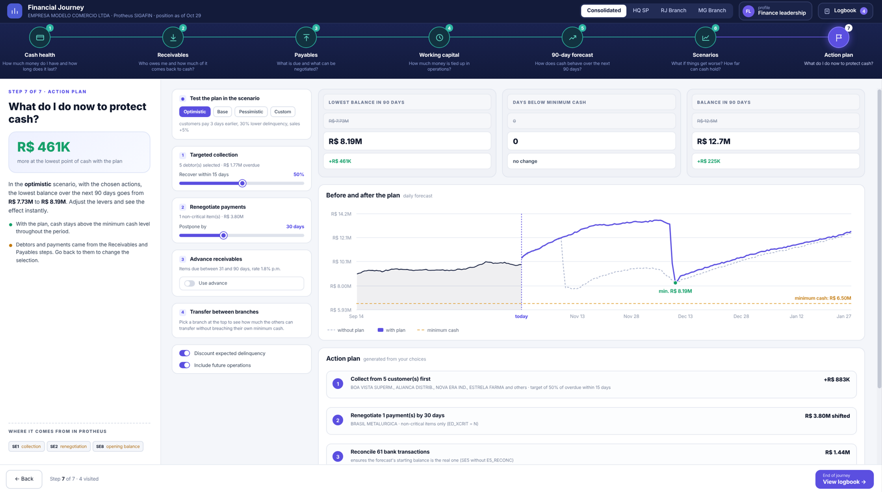This screenshot has height=492, width=882.
Task: Click the page vertical scrollbar
Action: coord(879,239)
